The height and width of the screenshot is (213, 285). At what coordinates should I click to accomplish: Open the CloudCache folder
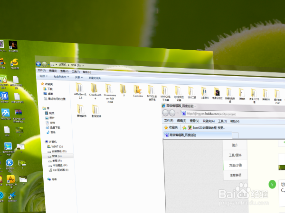(x=95, y=91)
